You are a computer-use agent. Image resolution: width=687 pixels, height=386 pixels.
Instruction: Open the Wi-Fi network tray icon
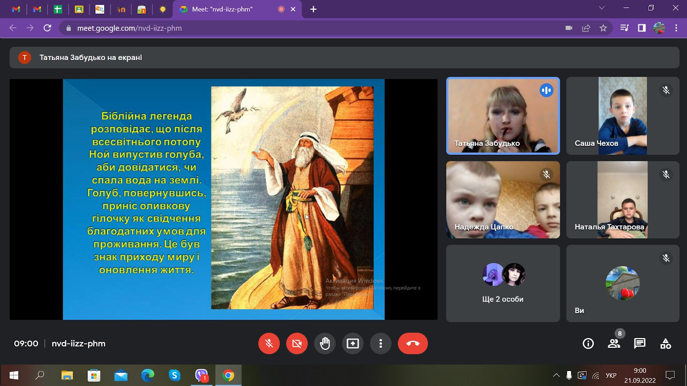pos(596,375)
